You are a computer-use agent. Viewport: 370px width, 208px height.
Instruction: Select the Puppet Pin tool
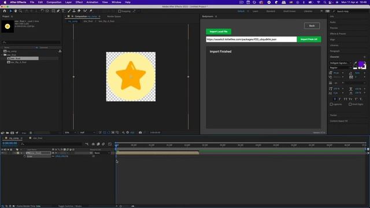click(x=91, y=11)
